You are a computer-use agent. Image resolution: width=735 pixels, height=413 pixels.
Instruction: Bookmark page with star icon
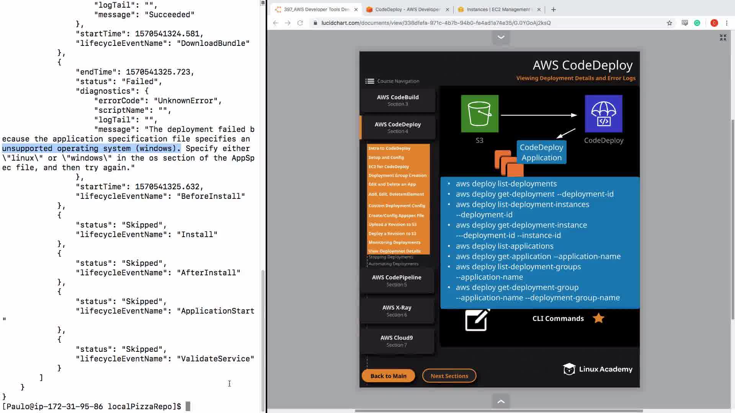point(669,23)
